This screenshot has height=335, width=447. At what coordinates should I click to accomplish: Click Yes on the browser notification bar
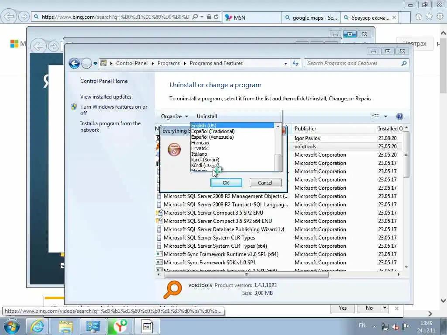tap(343, 308)
